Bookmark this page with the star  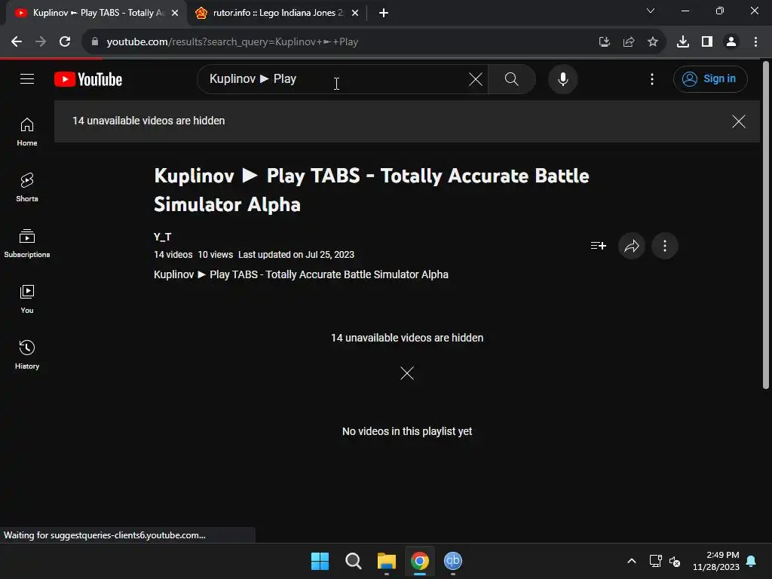click(653, 42)
